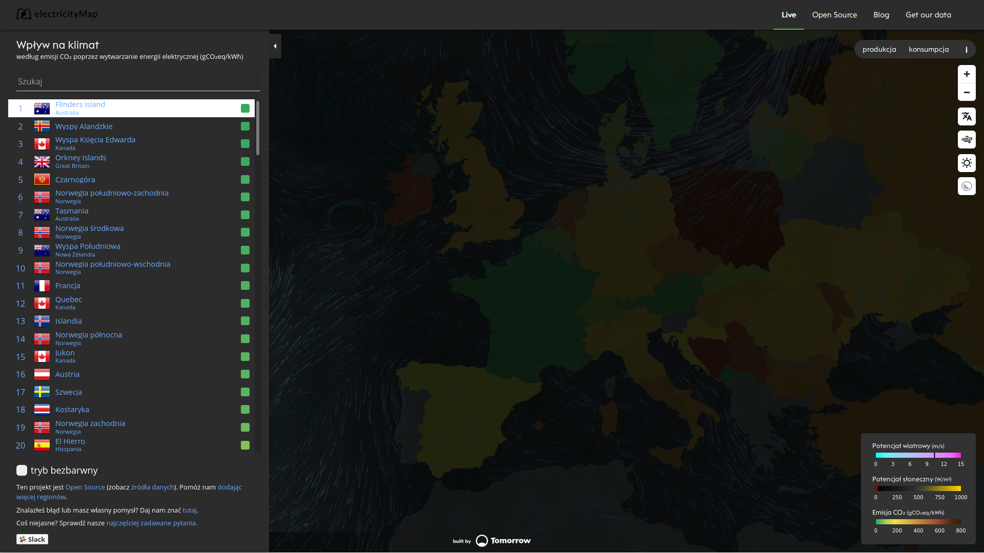Toggle the solar layer icon
Image resolution: width=984 pixels, height=553 pixels.
pyautogui.click(x=967, y=163)
